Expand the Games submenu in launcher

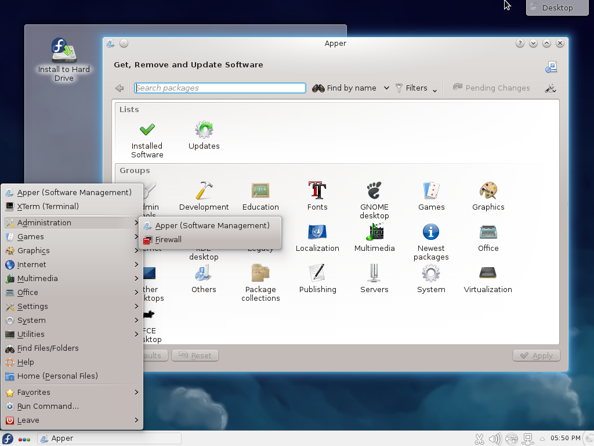(72, 237)
